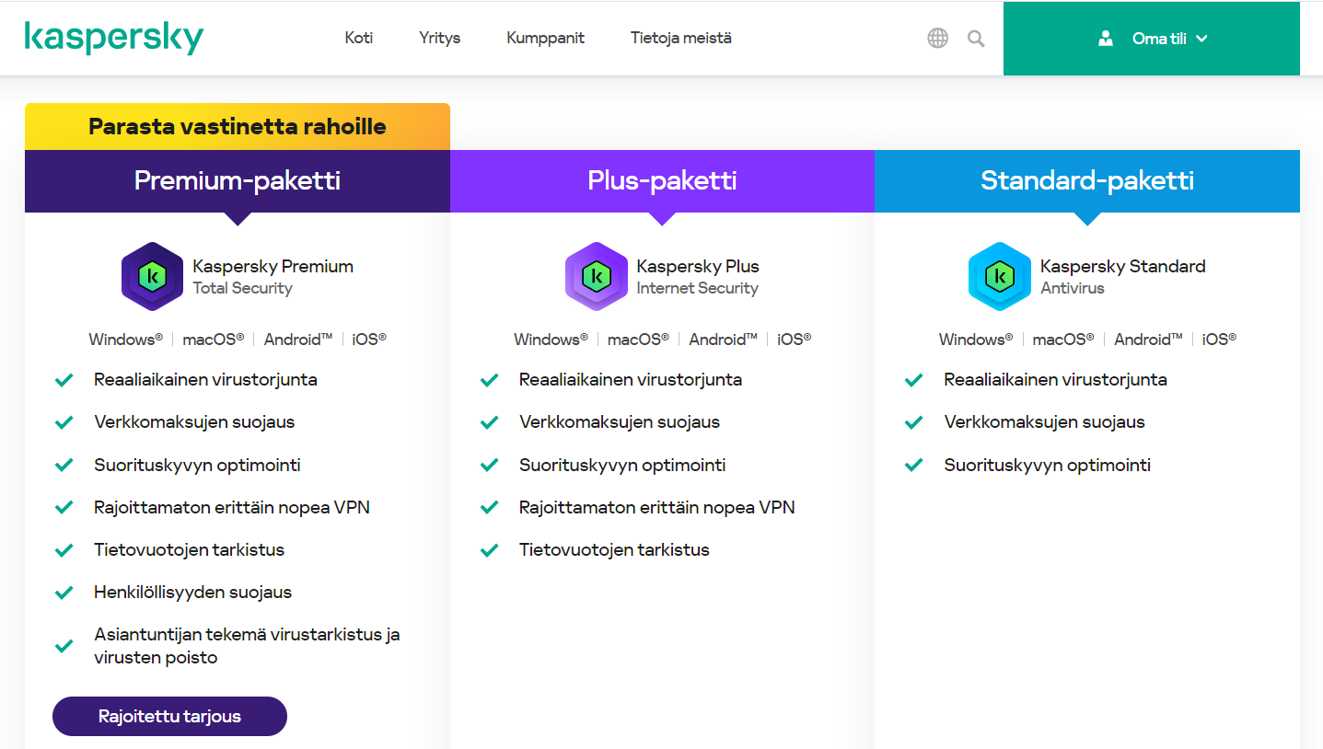Click Asiantuntijan tekemä virustarkistus feature text

click(247, 646)
